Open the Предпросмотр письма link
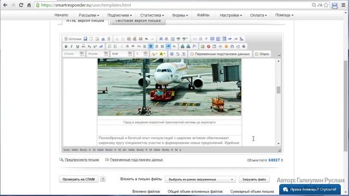Image resolution: width=349 pixels, height=196 pixels. tap(82, 160)
